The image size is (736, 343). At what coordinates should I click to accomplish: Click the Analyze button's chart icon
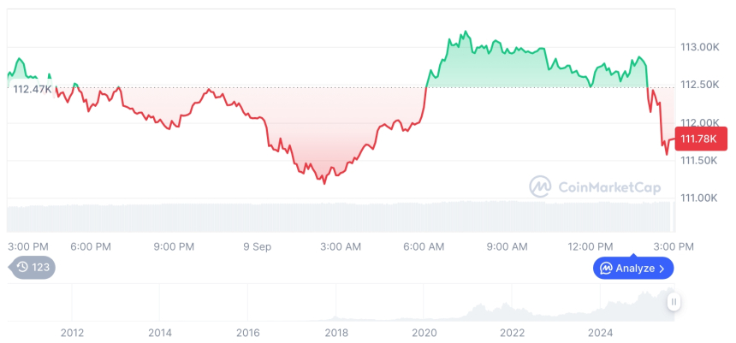(606, 269)
